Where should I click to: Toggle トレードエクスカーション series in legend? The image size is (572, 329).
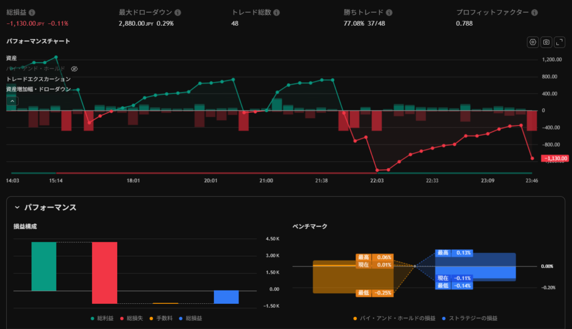coord(38,79)
